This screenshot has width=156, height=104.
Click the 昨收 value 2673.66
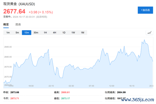(x=15, y=92)
